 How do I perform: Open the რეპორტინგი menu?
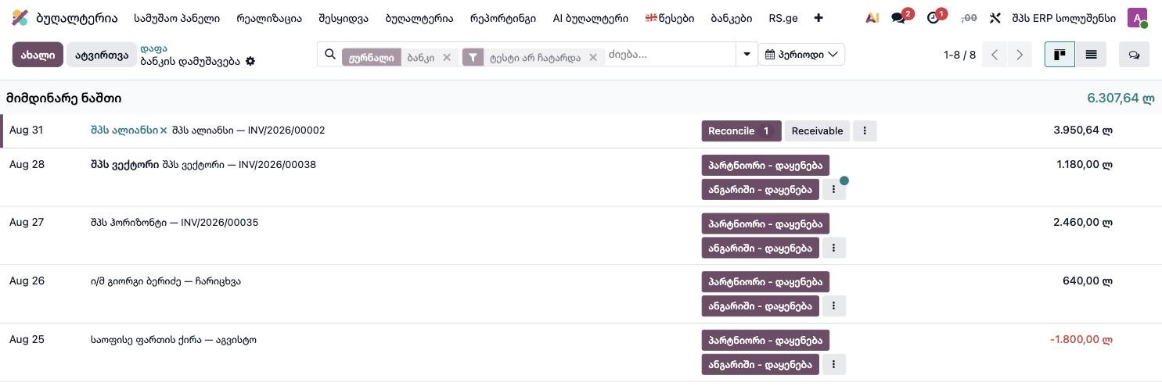pos(503,18)
